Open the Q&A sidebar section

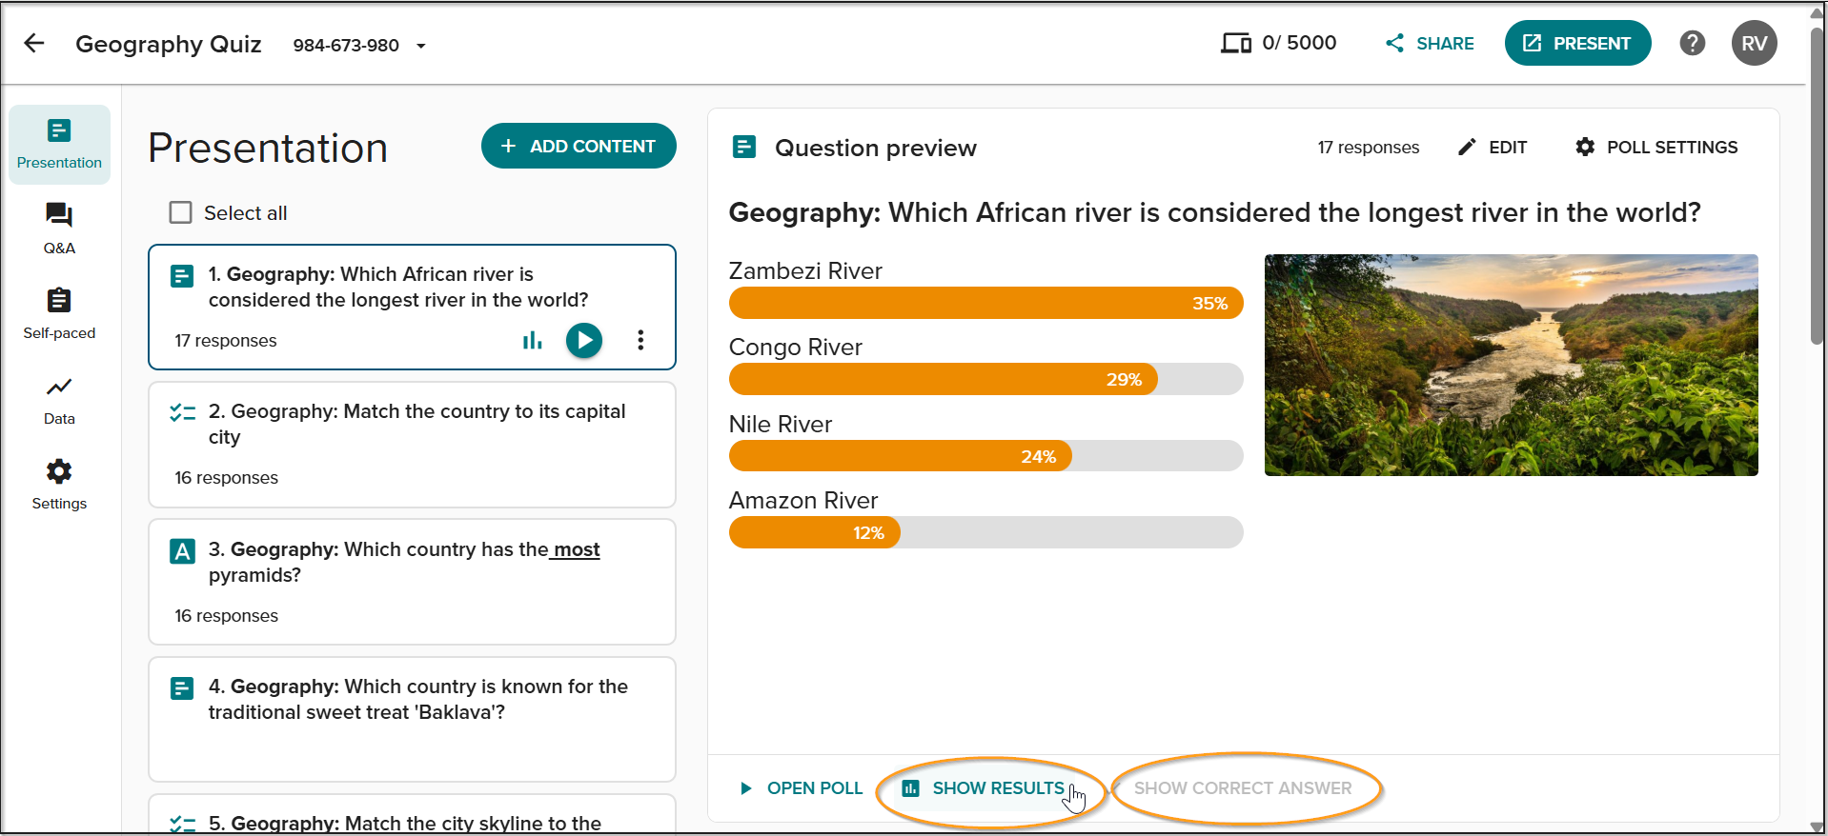(59, 229)
